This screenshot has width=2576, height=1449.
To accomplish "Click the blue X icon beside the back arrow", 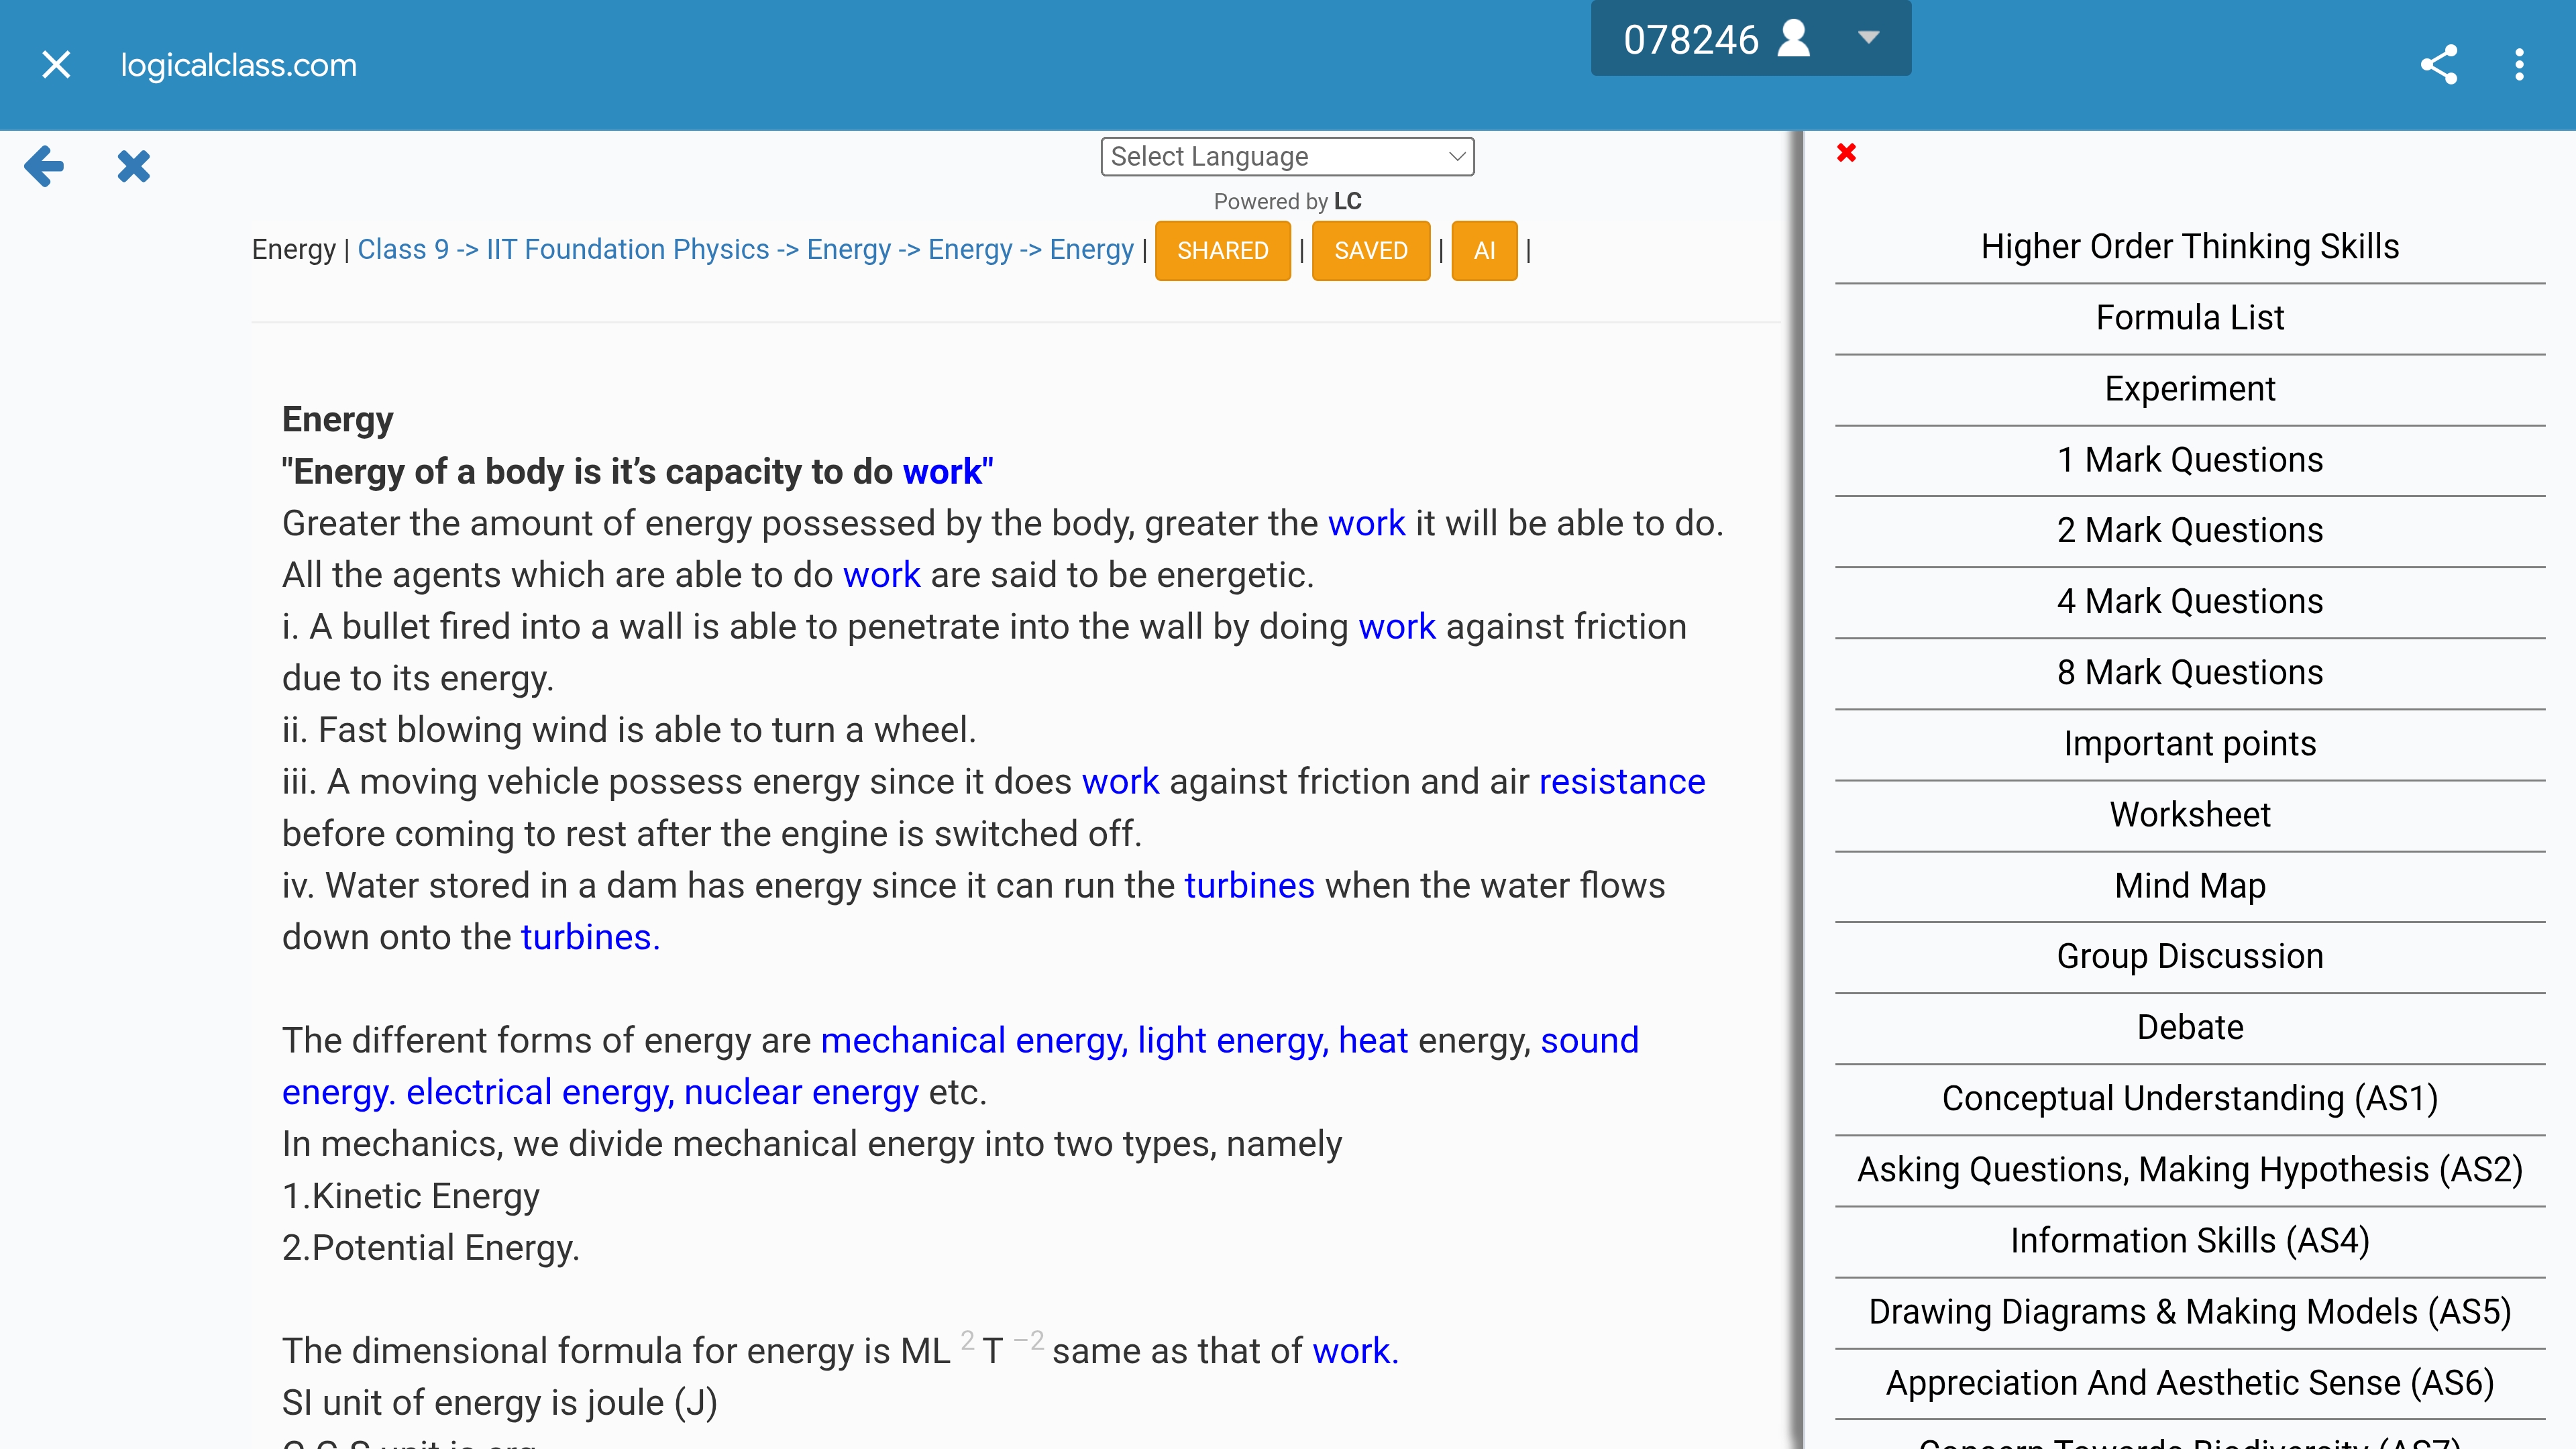I will (x=133, y=166).
